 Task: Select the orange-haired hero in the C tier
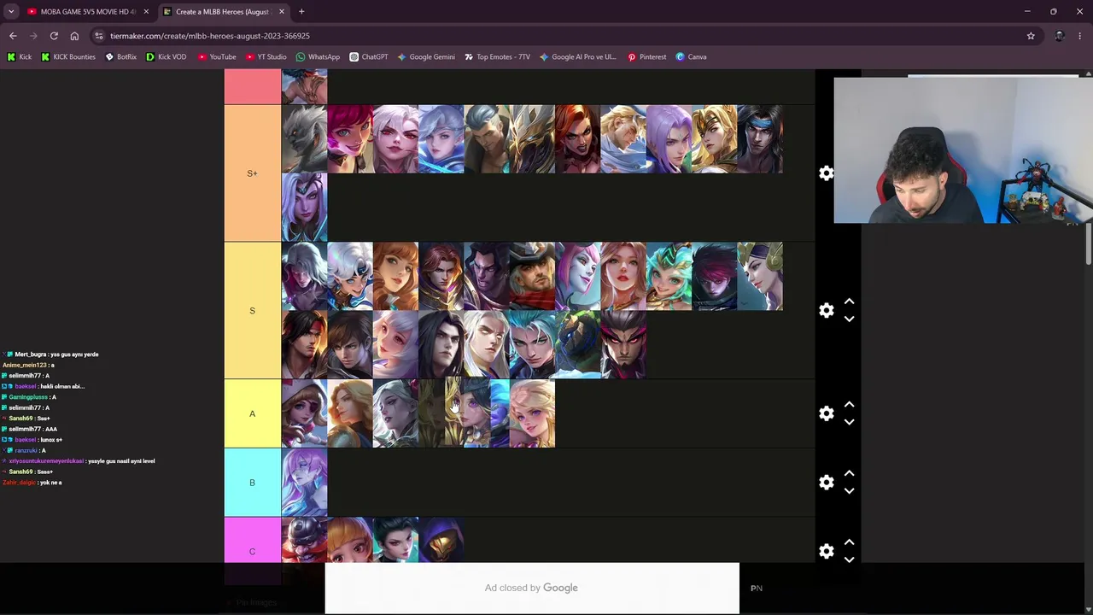pos(350,540)
